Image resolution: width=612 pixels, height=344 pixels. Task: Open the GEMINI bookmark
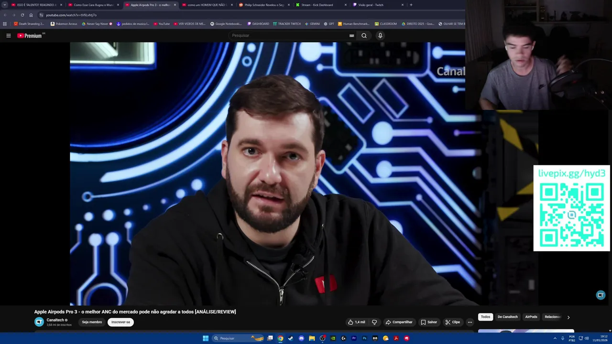tap(312, 23)
